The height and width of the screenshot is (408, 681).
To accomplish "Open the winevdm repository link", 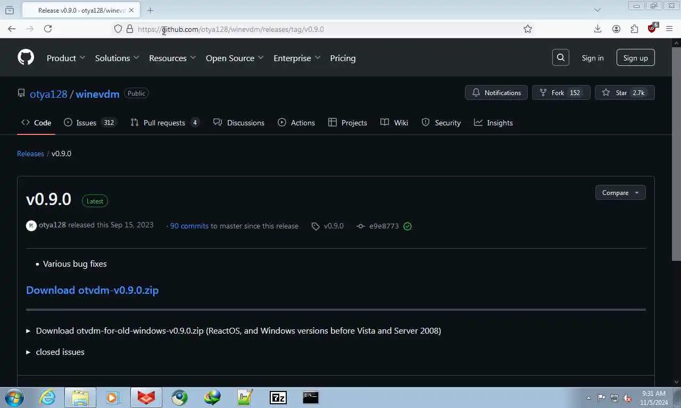I will pyautogui.click(x=97, y=94).
